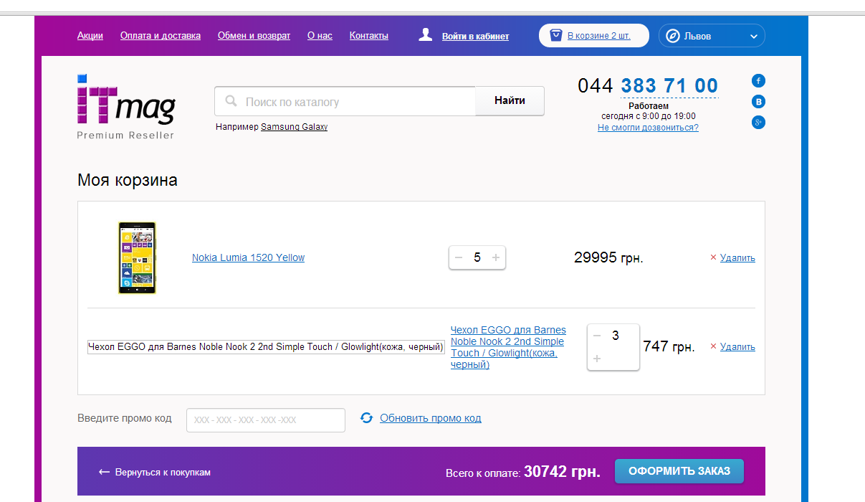
Task: Click the Nokia quantity value 5
Action: pos(477,257)
